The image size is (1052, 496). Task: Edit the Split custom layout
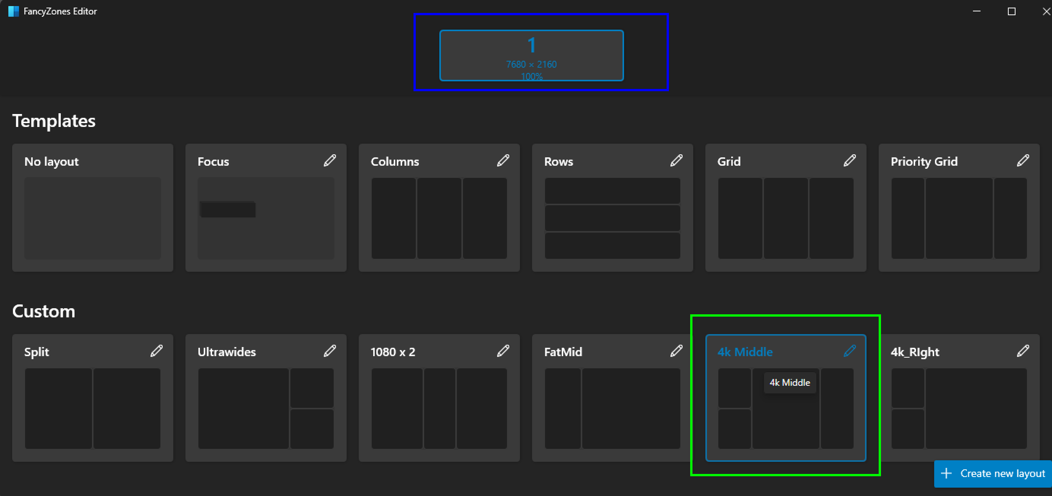point(157,350)
